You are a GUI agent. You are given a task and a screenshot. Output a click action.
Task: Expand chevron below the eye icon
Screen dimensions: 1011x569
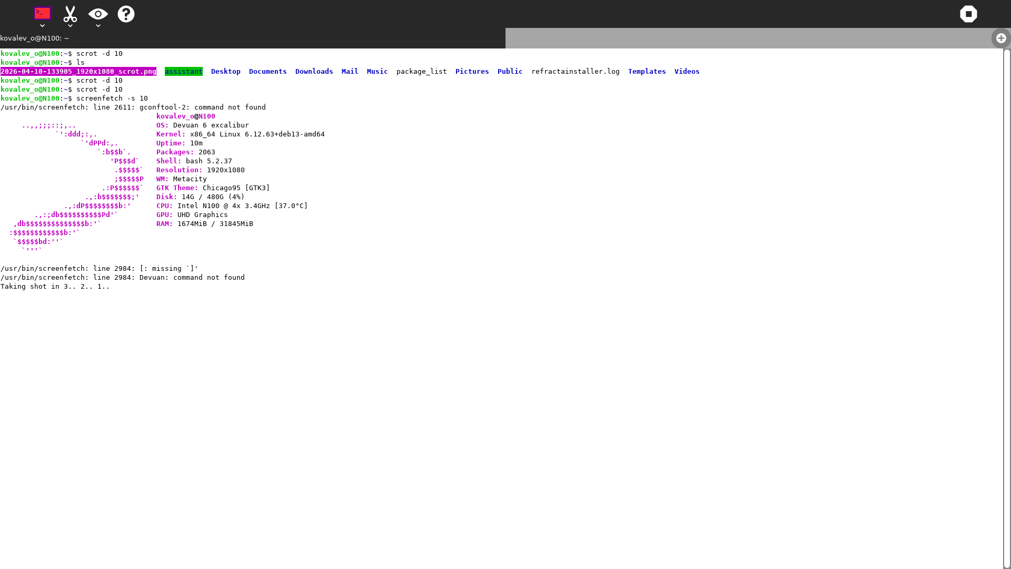click(98, 26)
